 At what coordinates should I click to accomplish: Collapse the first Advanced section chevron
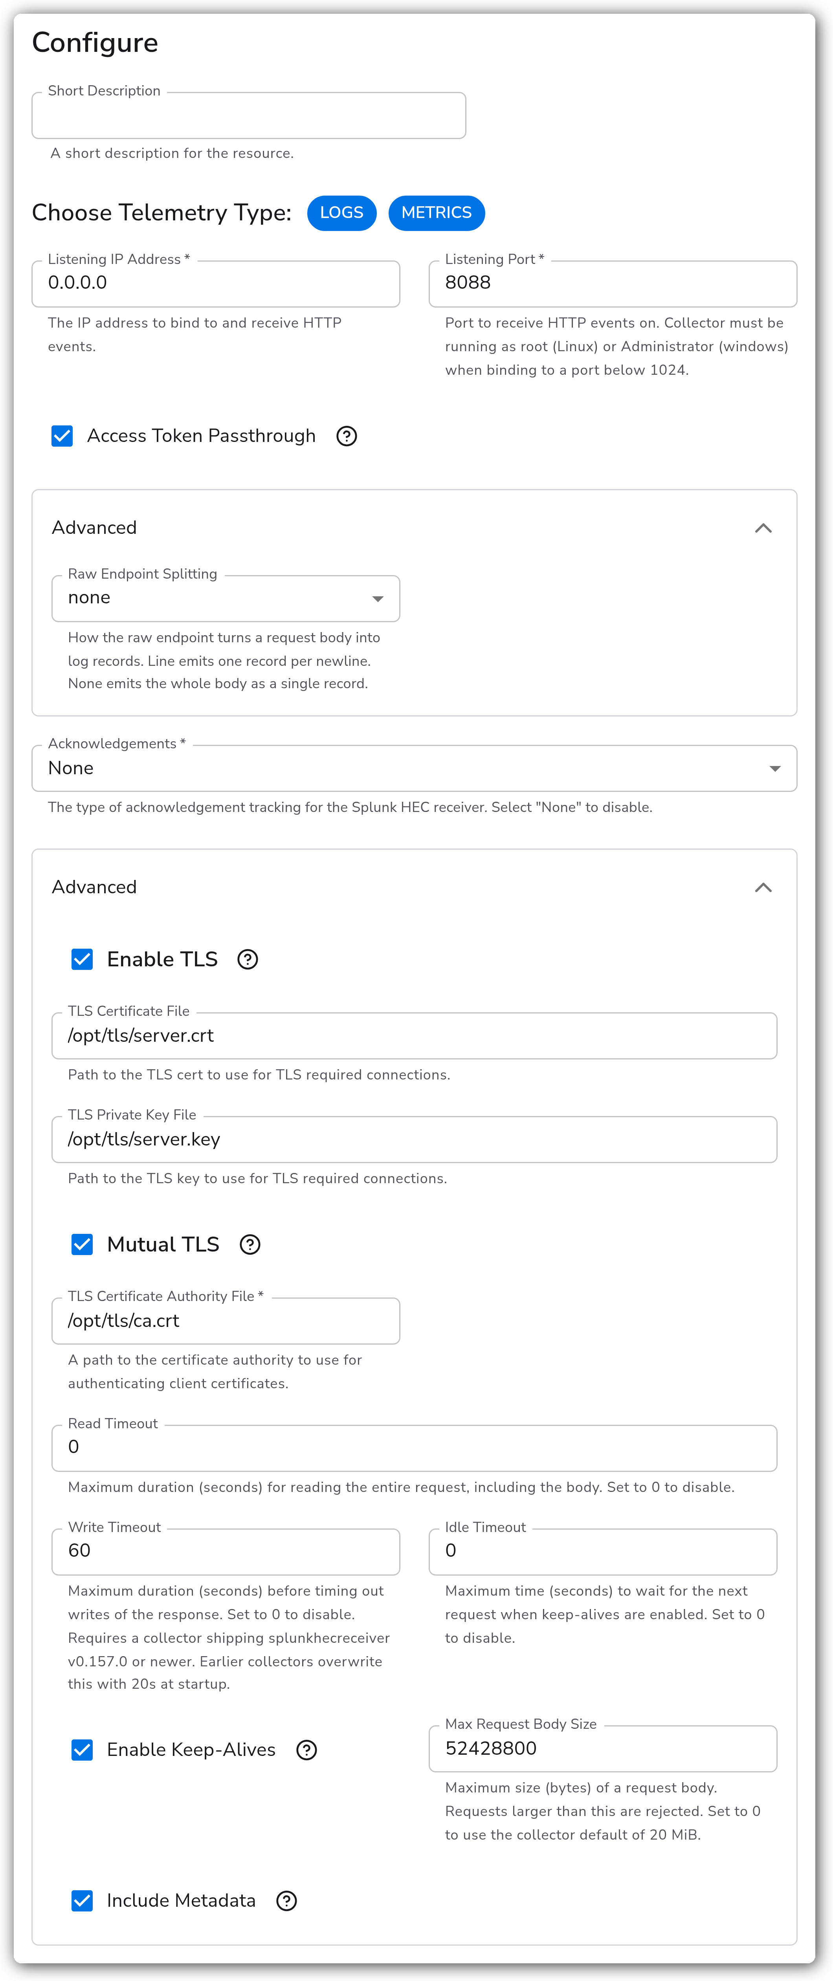[x=763, y=528]
